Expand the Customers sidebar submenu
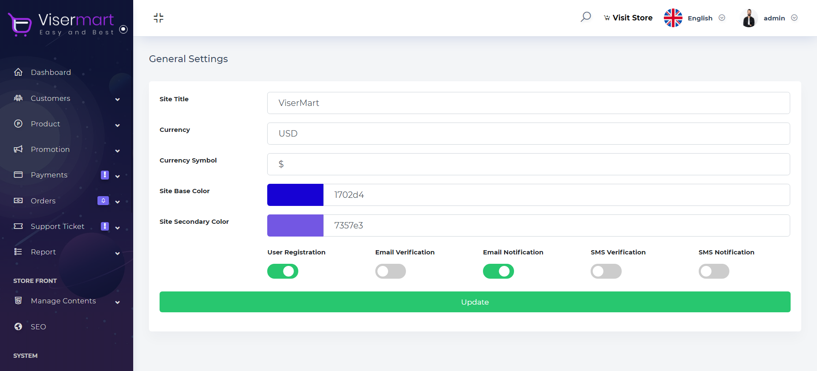Image resolution: width=817 pixels, height=371 pixels. click(x=117, y=99)
